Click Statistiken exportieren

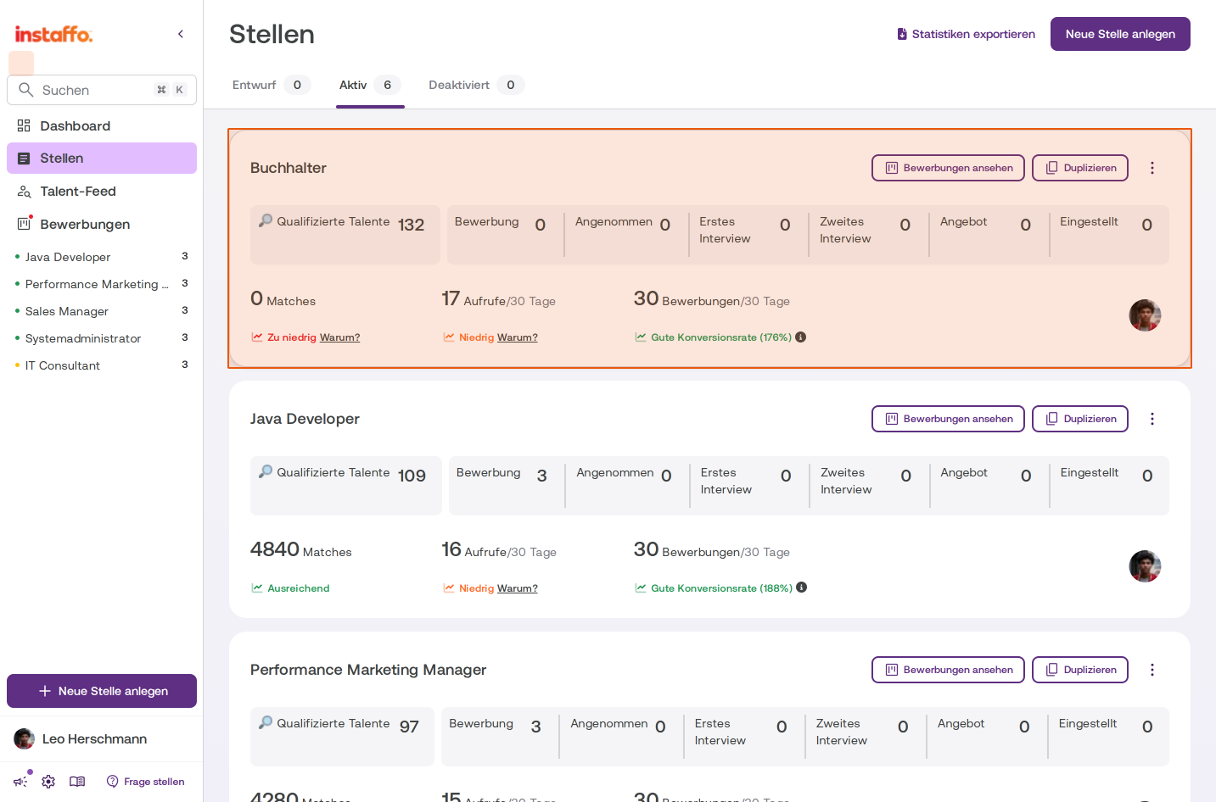(966, 34)
